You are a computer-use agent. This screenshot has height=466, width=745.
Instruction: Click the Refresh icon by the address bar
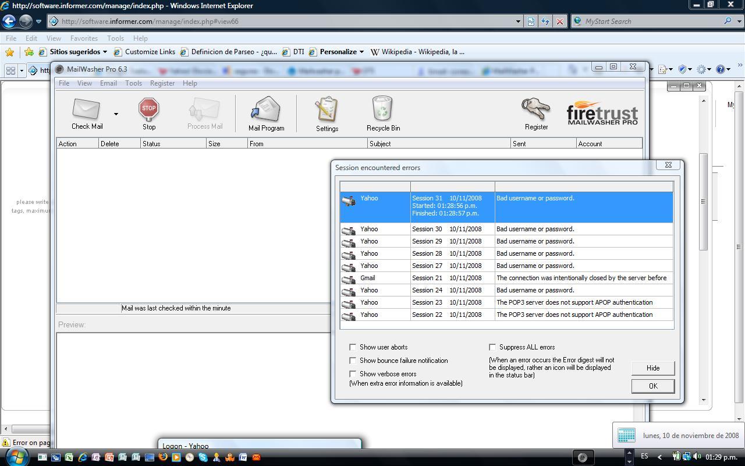tap(545, 22)
